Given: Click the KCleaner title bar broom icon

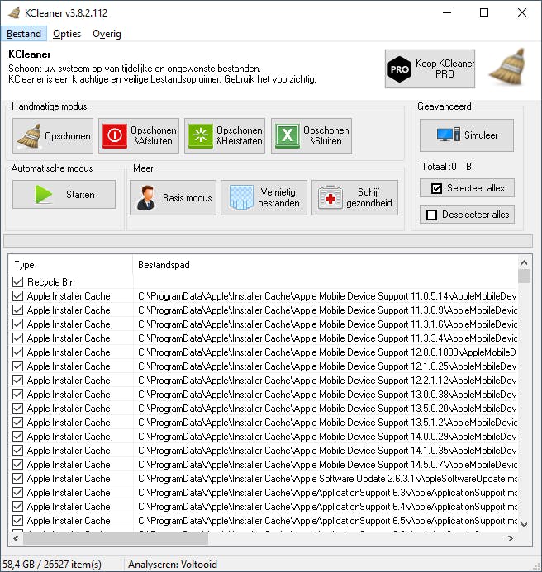Looking at the screenshot, I should (14, 12).
